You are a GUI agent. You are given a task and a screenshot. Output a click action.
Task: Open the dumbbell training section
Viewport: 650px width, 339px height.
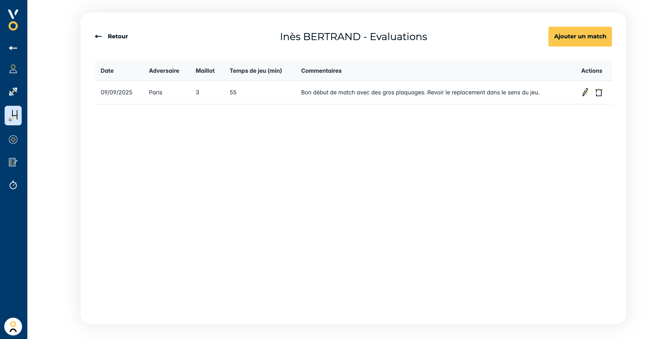[x=13, y=92]
